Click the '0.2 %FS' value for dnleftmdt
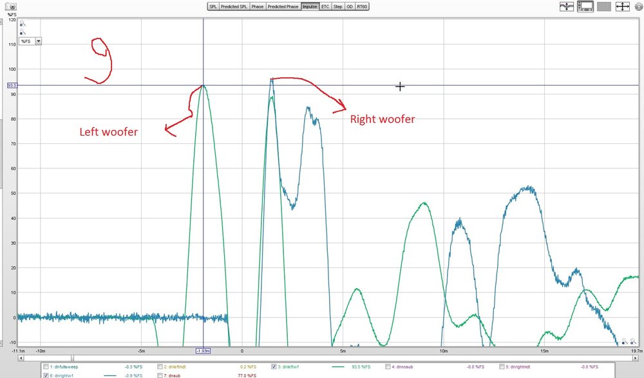This screenshot has height=378, width=644. [x=248, y=367]
